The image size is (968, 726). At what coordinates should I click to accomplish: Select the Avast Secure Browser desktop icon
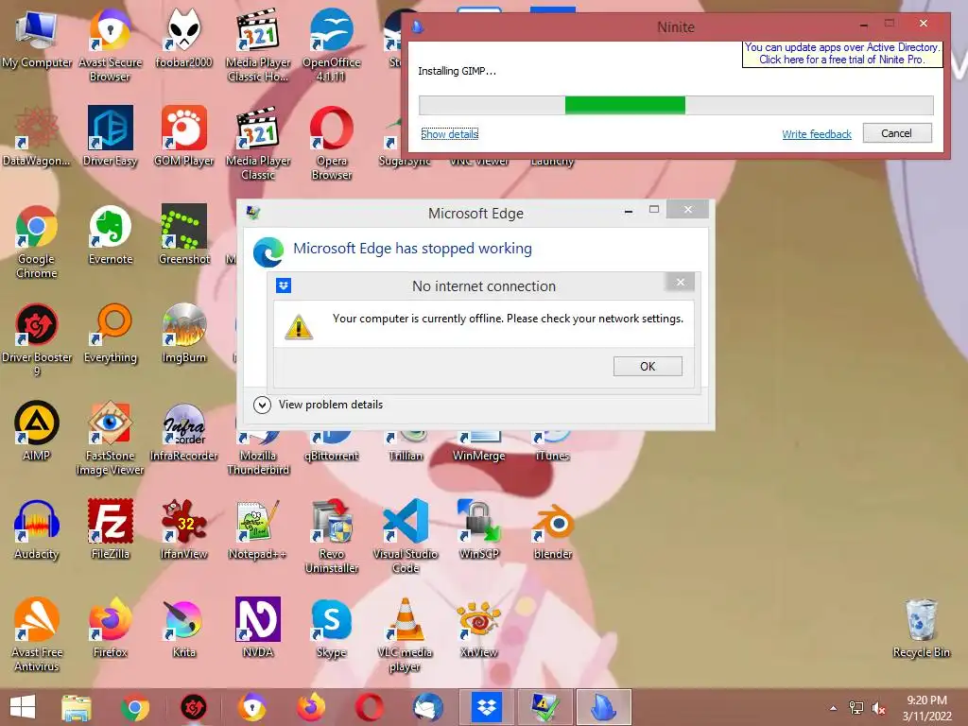tap(110, 45)
